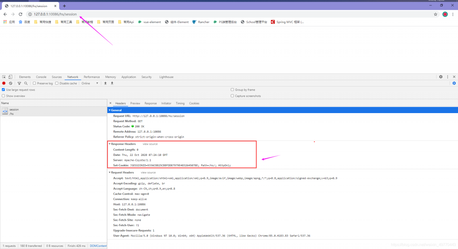458x249 pixels.
Task: Click view source beside Response Headers
Action: (150, 144)
